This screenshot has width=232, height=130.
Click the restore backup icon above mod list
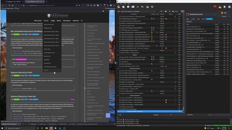coord(170,11)
